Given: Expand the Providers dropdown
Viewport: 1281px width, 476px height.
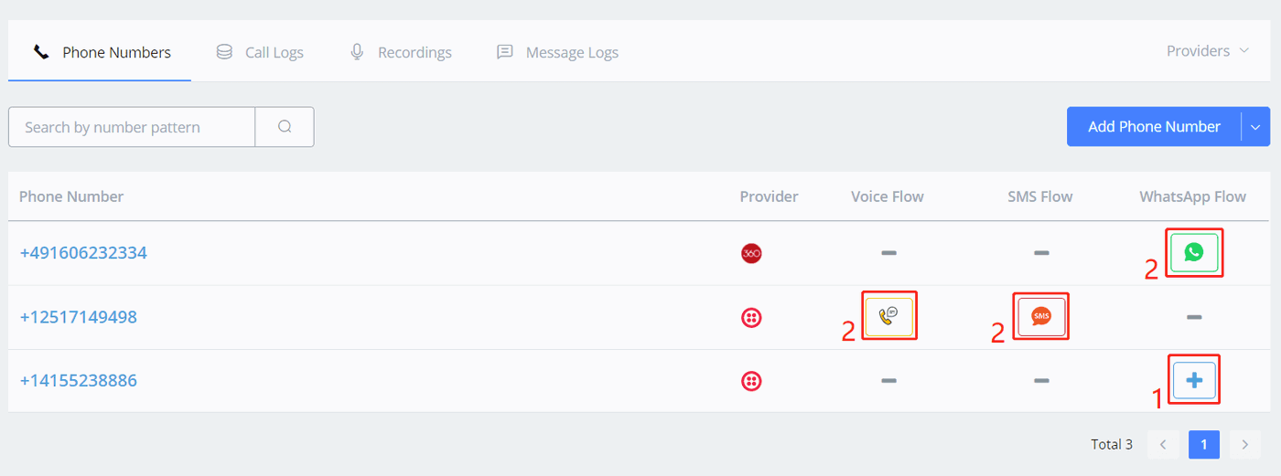Looking at the screenshot, I should 1208,51.
